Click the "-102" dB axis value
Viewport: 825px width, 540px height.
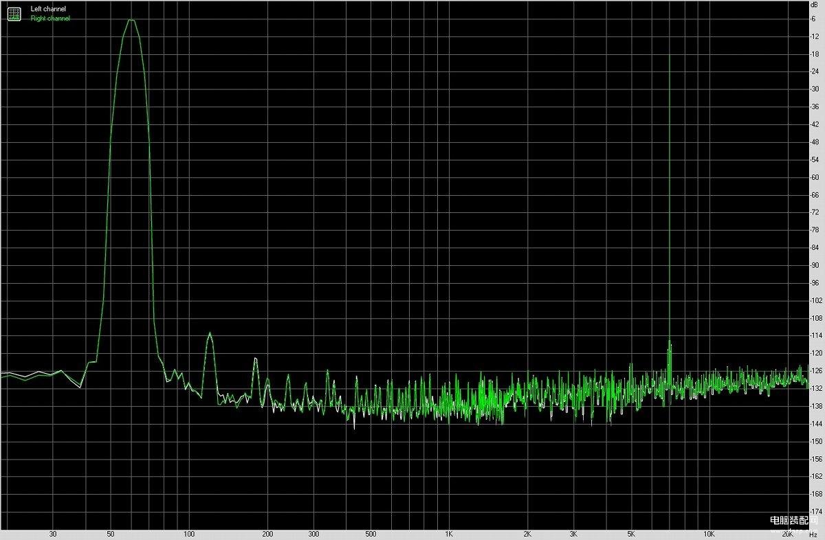[816, 300]
